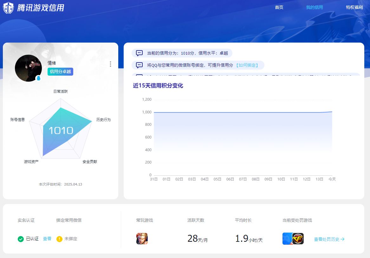This screenshot has height=258, width=370.
Task: Click the 绑定常用微信 label
Action: point(69,221)
